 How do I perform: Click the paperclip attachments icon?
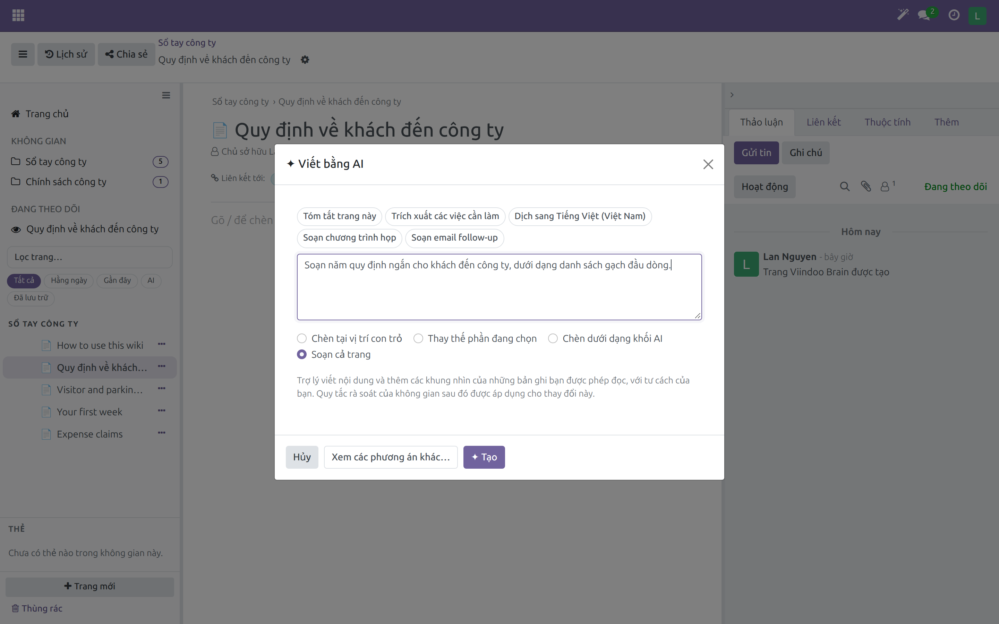coord(866,187)
